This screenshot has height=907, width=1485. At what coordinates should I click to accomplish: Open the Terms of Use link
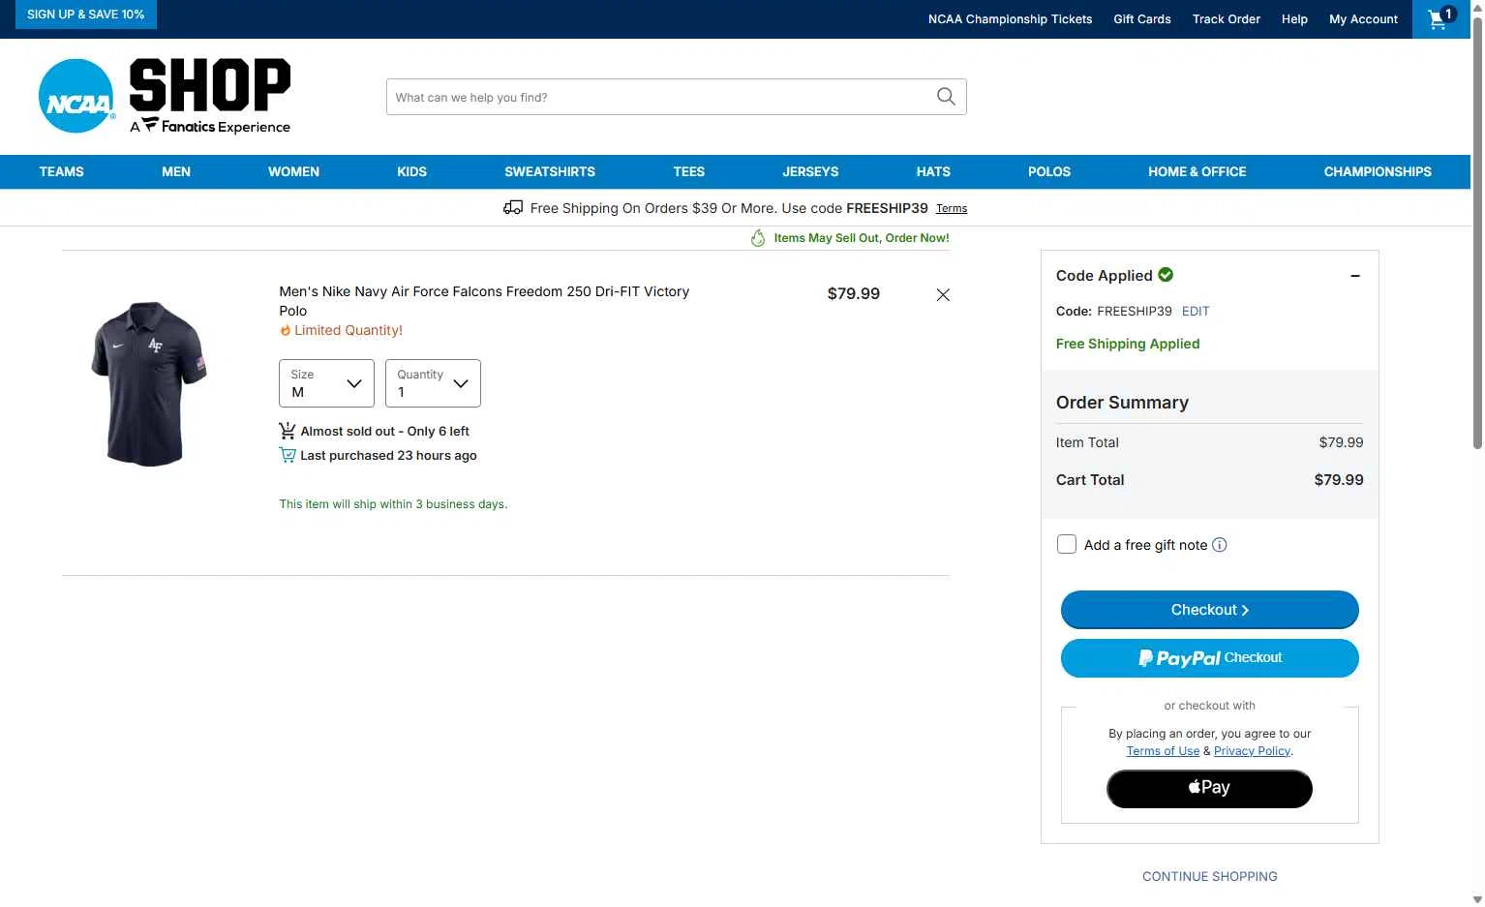pyautogui.click(x=1163, y=751)
